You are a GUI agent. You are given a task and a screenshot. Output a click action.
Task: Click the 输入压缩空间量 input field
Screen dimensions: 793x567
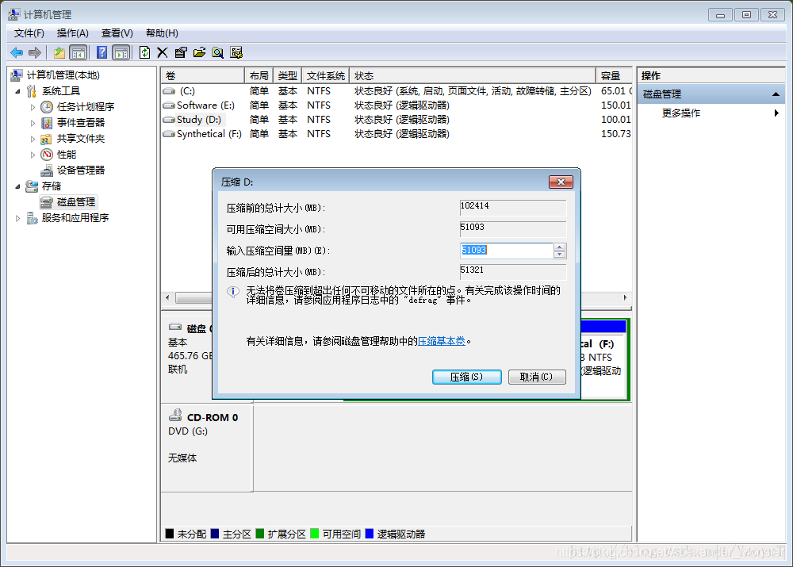tap(508, 251)
